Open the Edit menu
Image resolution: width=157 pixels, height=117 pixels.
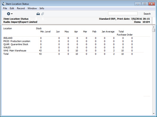point(12,8)
